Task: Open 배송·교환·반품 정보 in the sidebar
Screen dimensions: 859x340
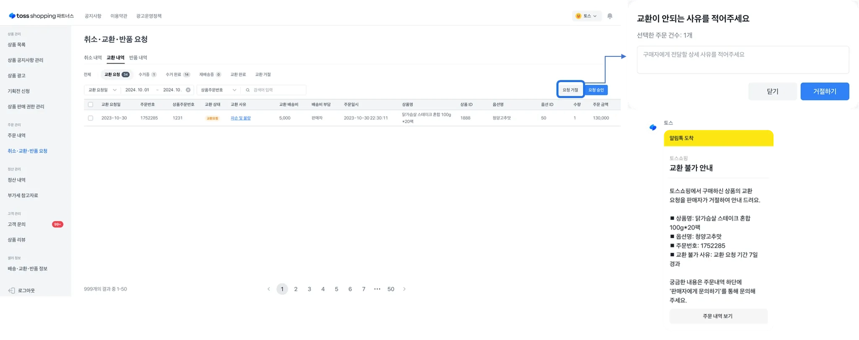Action: pyautogui.click(x=27, y=269)
